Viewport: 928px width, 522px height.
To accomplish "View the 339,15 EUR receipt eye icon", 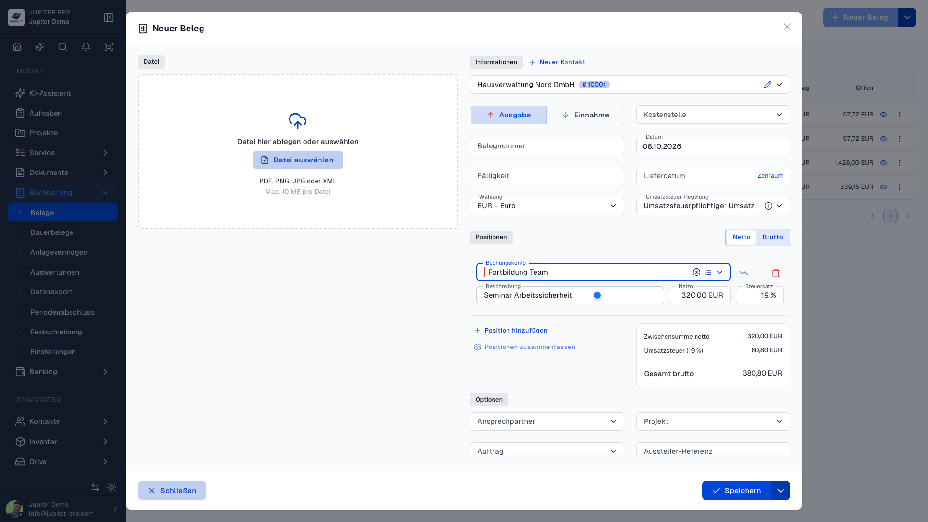I will [x=884, y=187].
